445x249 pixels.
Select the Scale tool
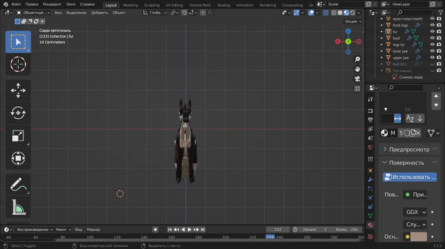point(18,136)
